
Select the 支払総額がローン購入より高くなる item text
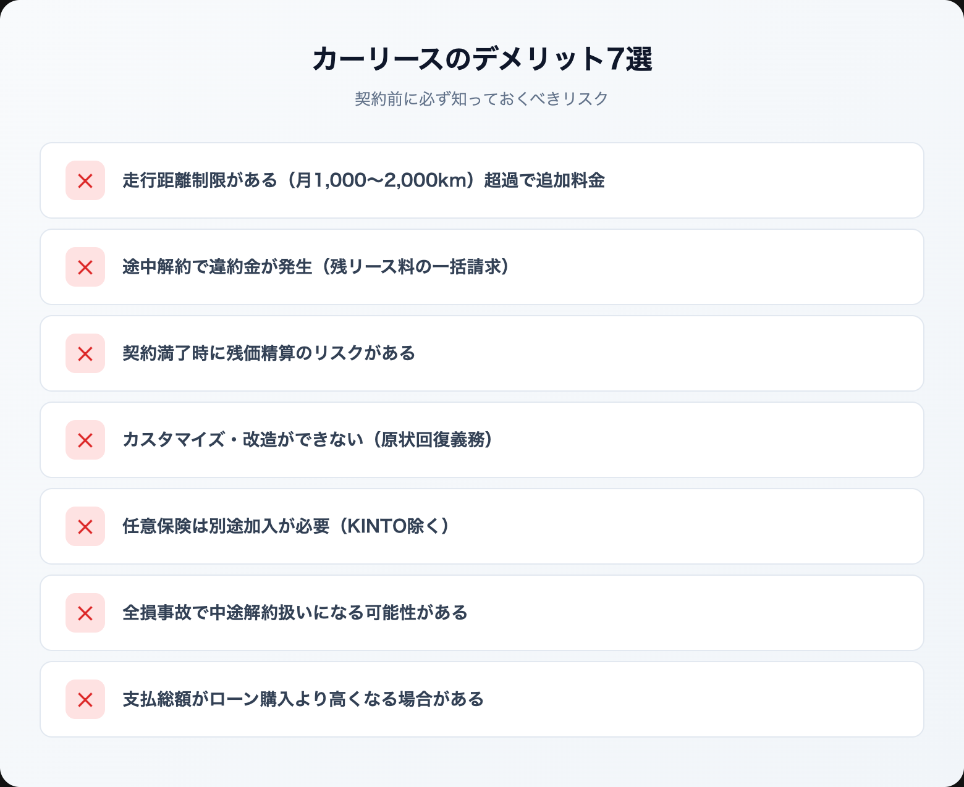point(303,699)
